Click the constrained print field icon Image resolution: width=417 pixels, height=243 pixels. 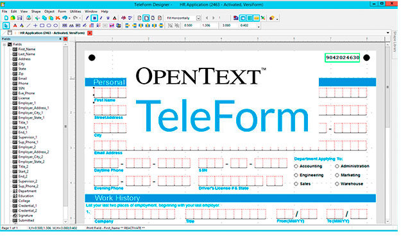(x=65, y=26)
